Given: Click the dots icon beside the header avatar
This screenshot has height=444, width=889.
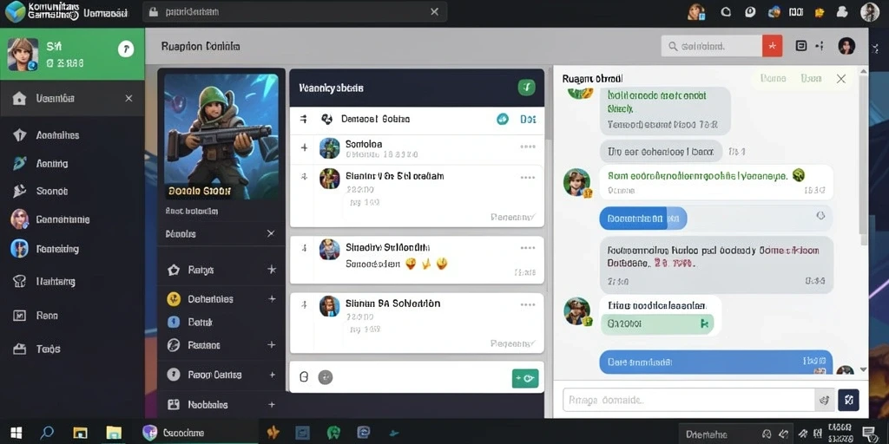Looking at the screenshot, I should point(820,46).
